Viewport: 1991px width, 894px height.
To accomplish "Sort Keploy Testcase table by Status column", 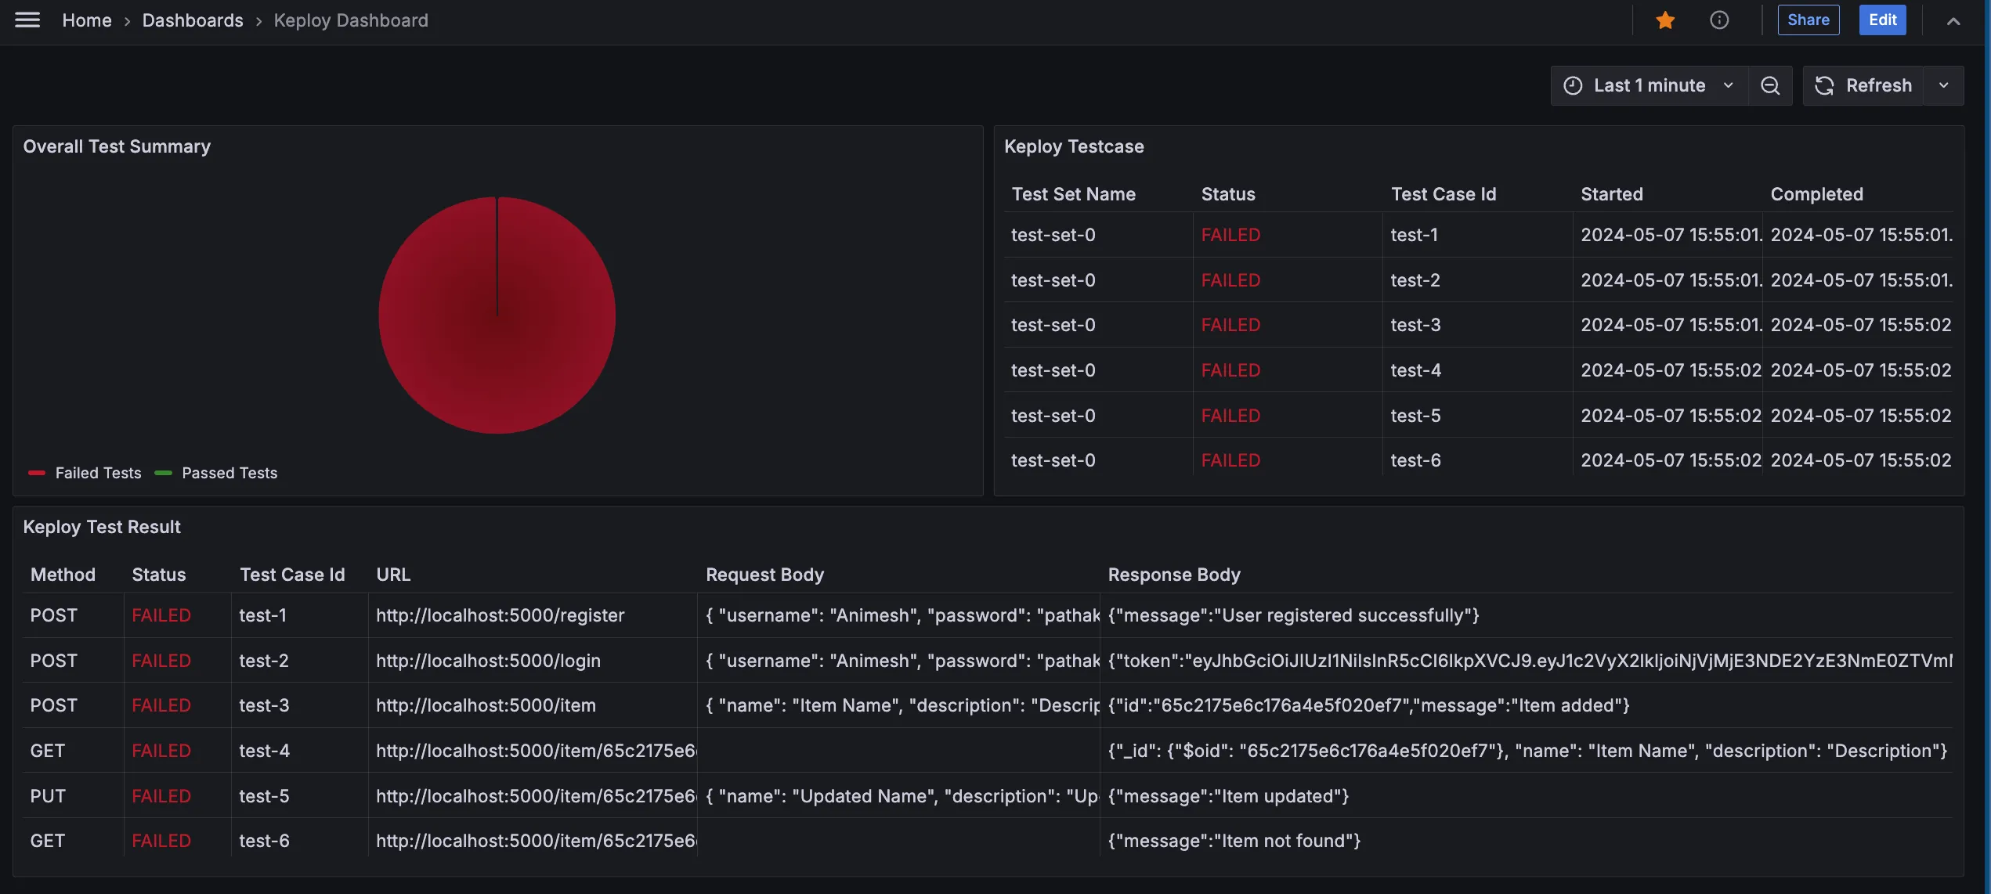I will point(1228,194).
